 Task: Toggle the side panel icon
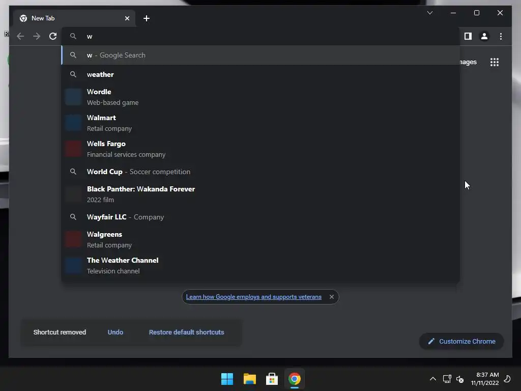point(468,36)
